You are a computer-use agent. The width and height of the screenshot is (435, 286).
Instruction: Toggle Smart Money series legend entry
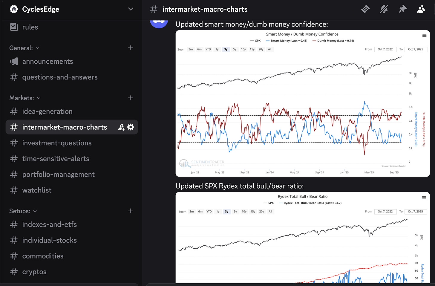pos(287,41)
